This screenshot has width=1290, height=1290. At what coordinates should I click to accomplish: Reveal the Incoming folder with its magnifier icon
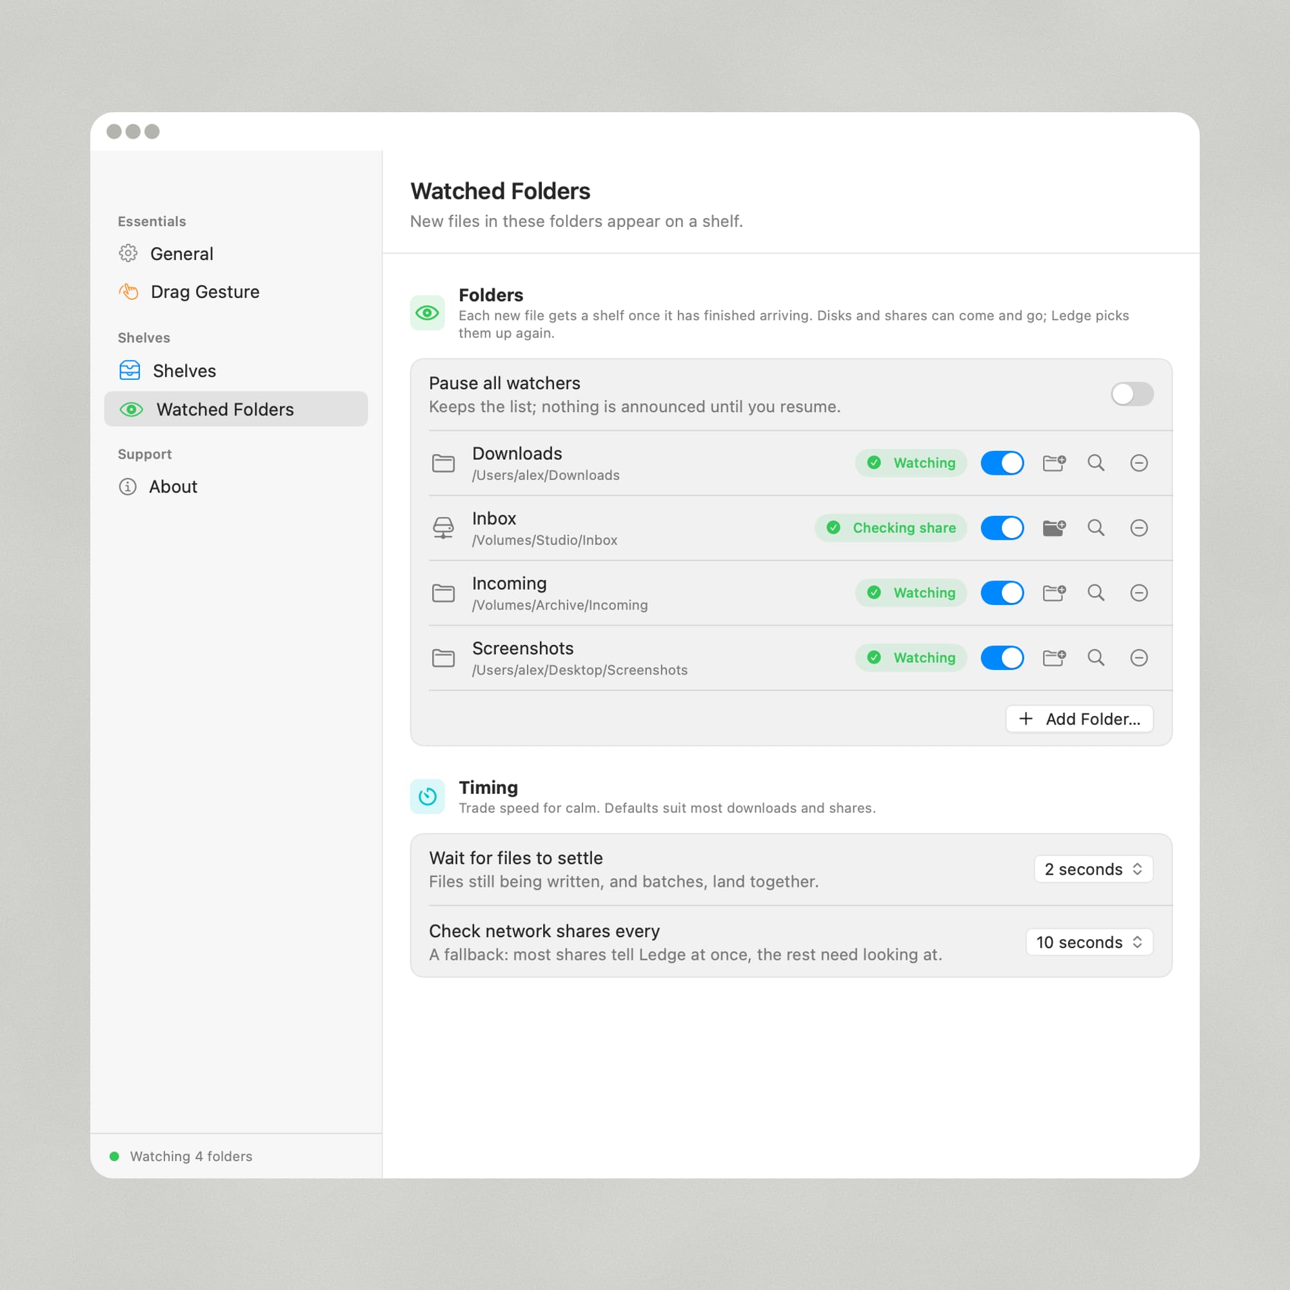click(1096, 592)
